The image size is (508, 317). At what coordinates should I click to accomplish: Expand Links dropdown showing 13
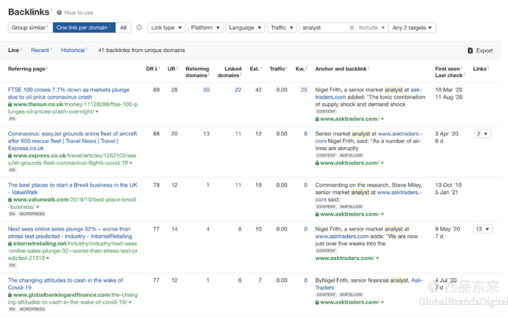pyautogui.click(x=483, y=229)
